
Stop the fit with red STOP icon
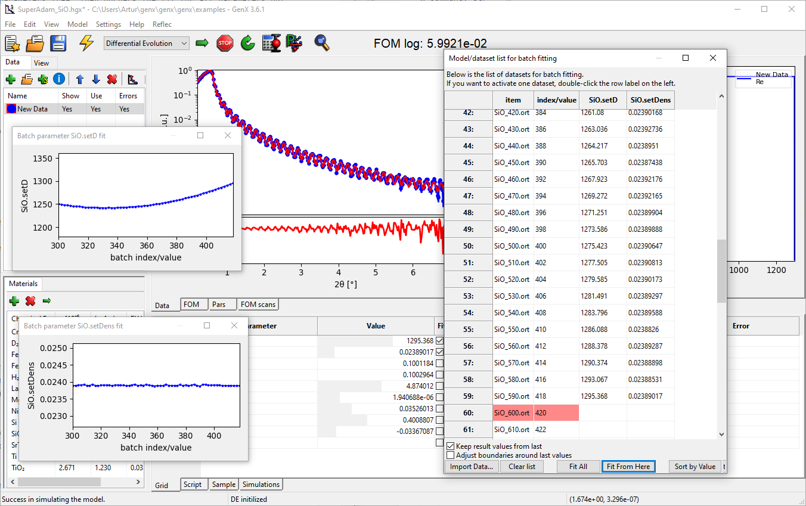click(225, 43)
